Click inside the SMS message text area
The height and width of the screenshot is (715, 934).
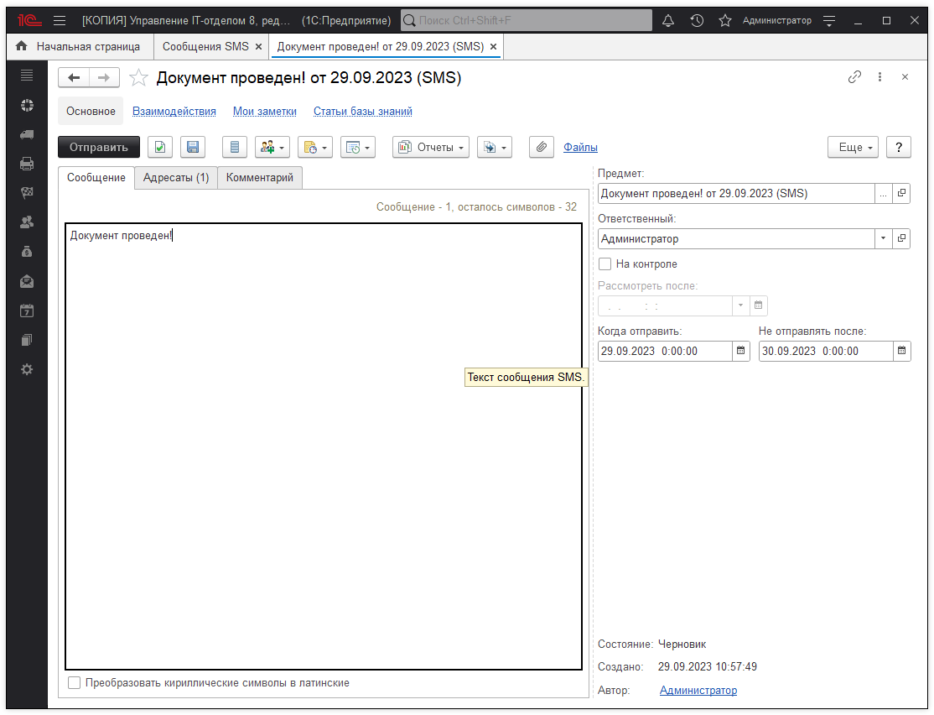[323, 445]
